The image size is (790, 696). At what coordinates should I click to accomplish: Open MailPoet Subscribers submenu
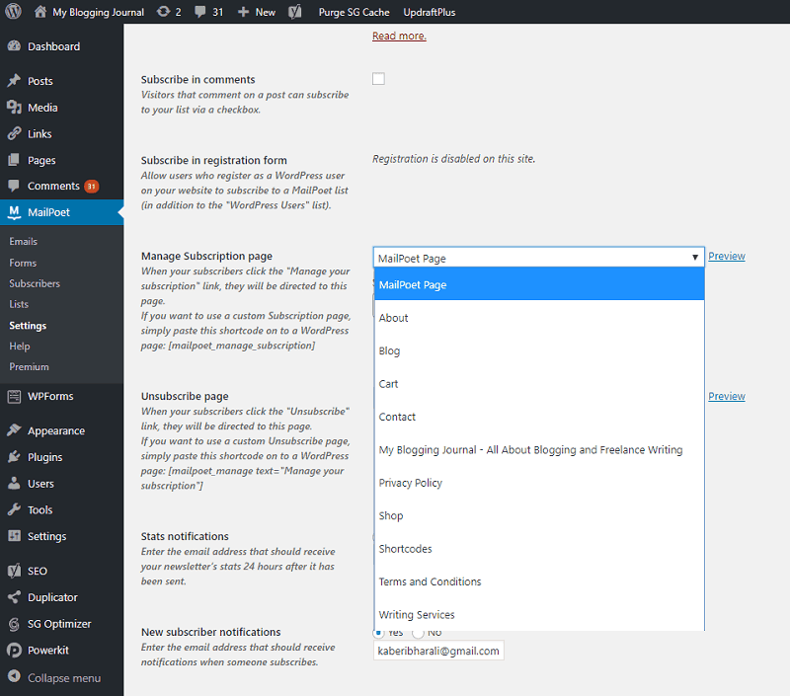[x=35, y=283]
